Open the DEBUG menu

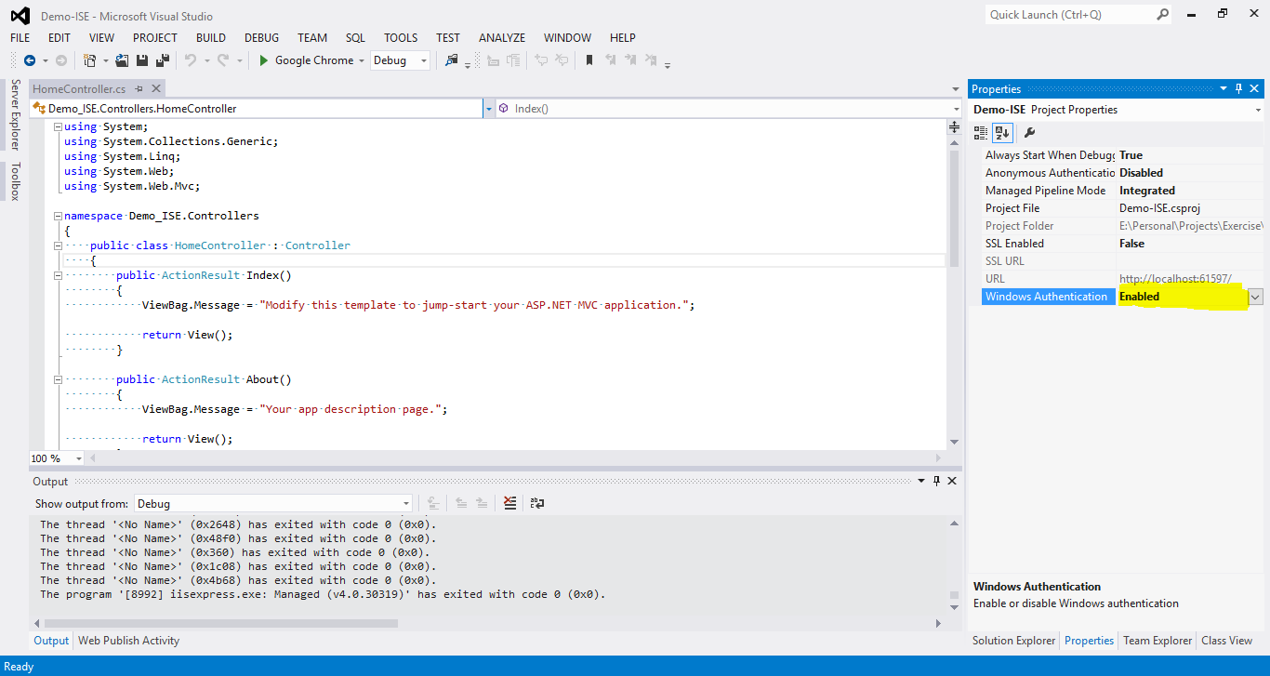pyautogui.click(x=261, y=38)
